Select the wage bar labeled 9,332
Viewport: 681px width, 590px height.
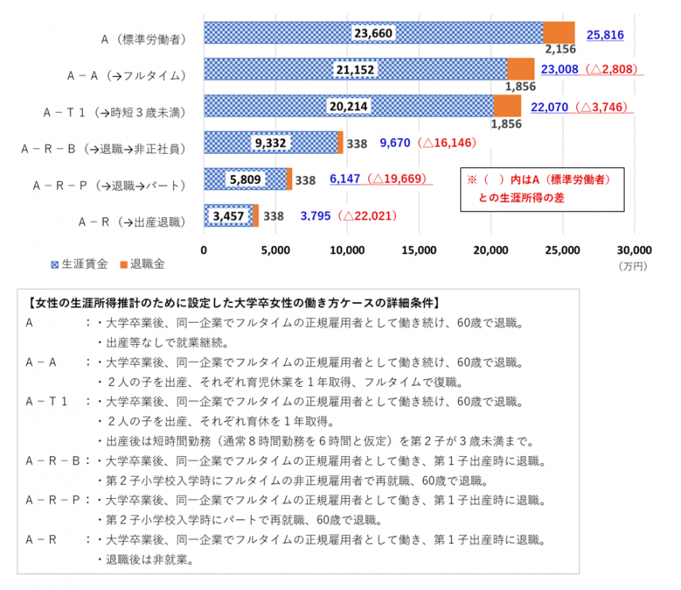point(270,144)
